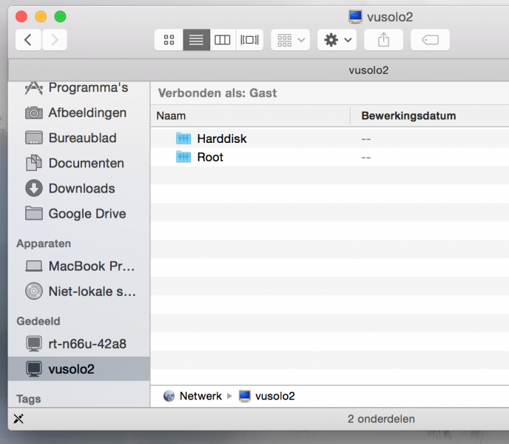This screenshot has height=444, width=509.
Task: Open the gear action menu
Action: (x=338, y=40)
